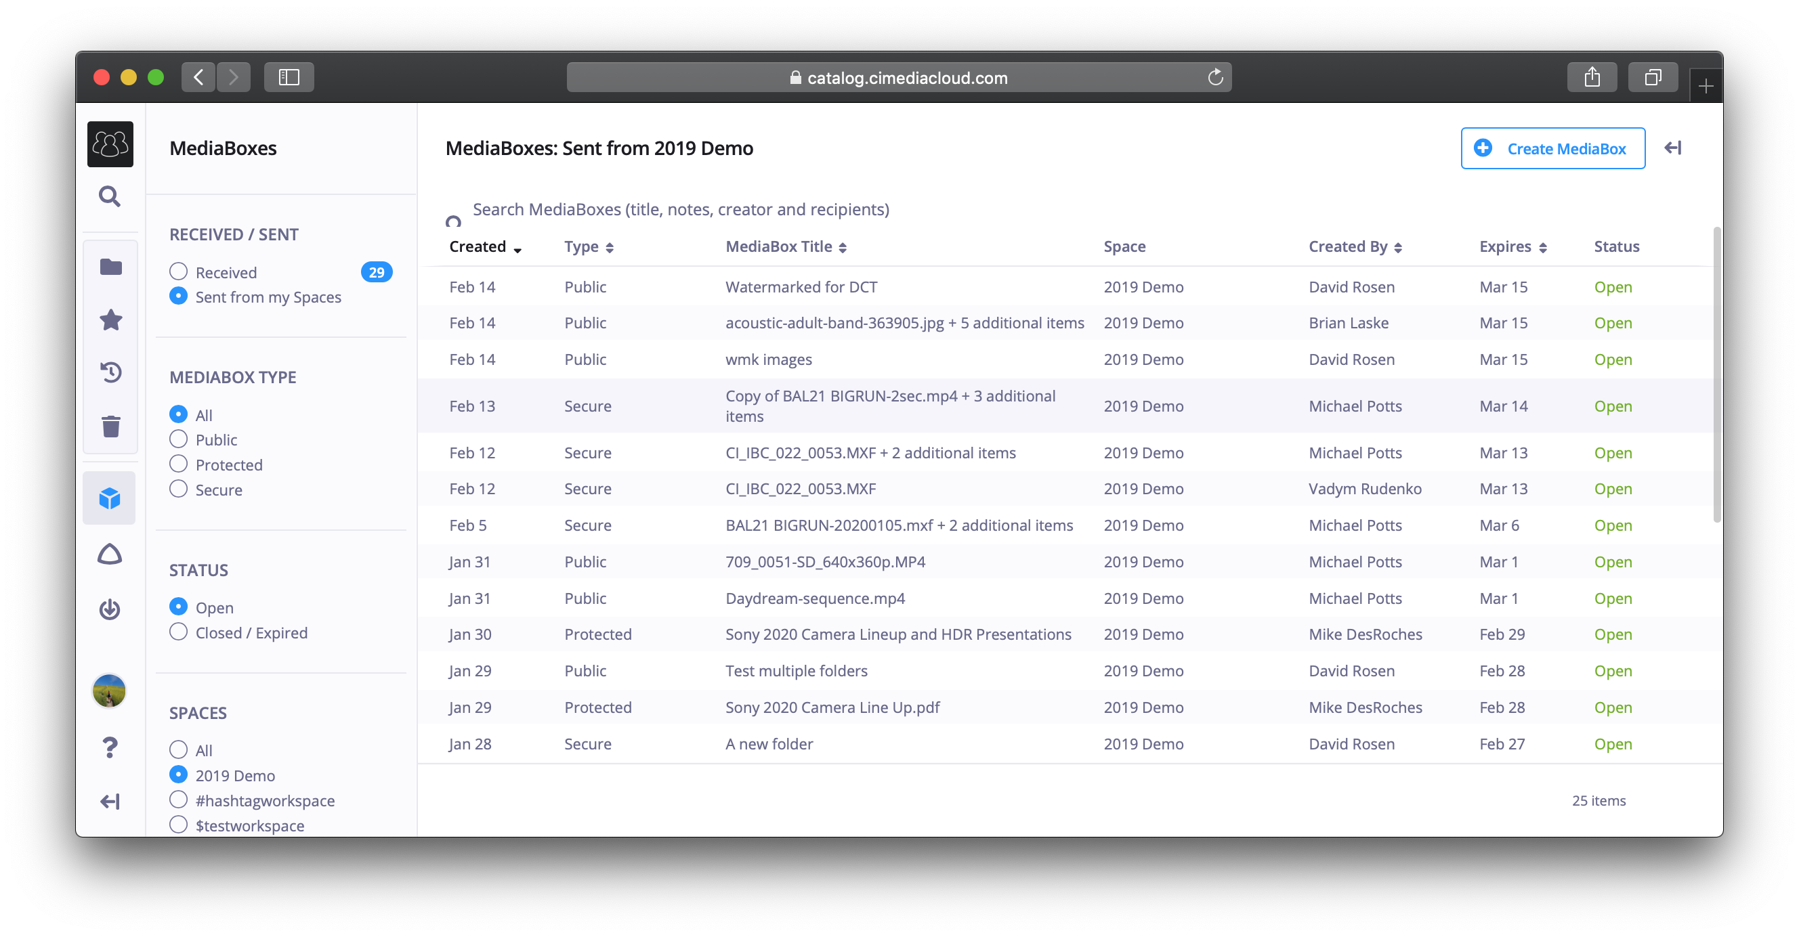Open Test multiple folders mediabox
This screenshot has width=1799, height=937.
pos(796,671)
